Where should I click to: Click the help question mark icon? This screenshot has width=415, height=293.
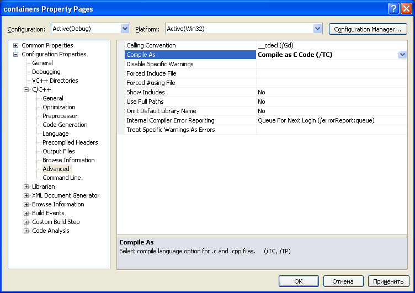pos(393,9)
